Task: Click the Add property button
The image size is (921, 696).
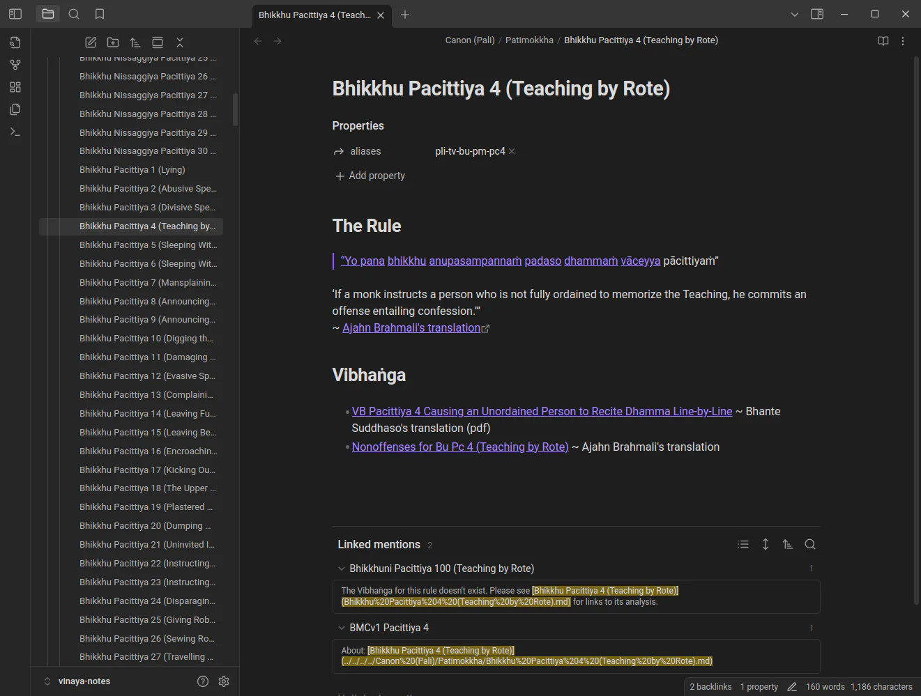Action: 370,176
